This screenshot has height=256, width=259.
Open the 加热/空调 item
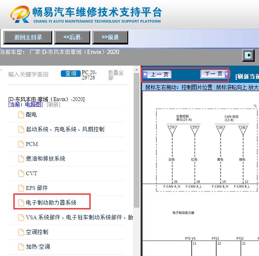pyautogui.click(x=38, y=247)
